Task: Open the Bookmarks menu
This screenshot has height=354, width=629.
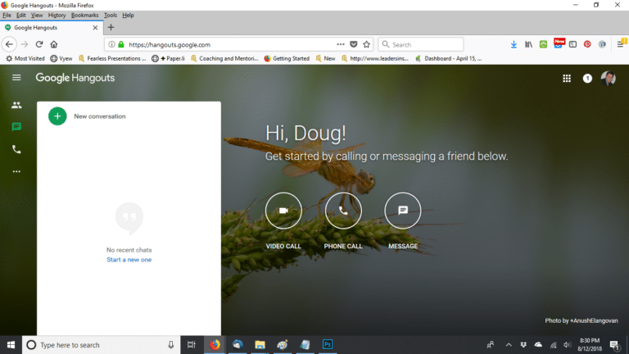Action: (x=84, y=16)
